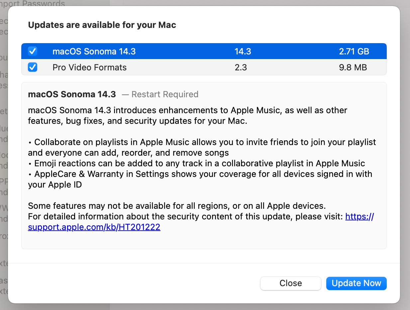Click the emoji reactions bullet point

[x=196, y=163]
